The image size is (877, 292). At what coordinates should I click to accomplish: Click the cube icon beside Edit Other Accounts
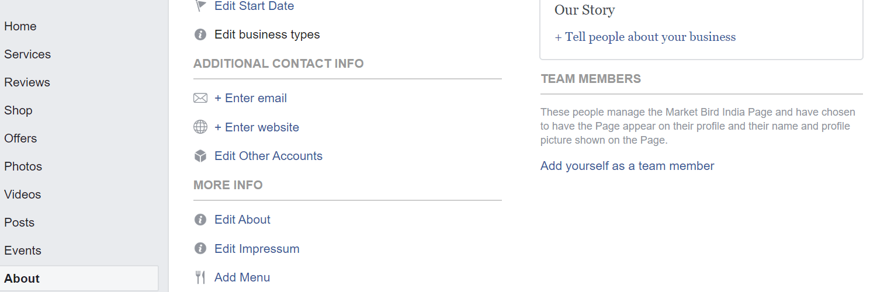coord(200,156)
